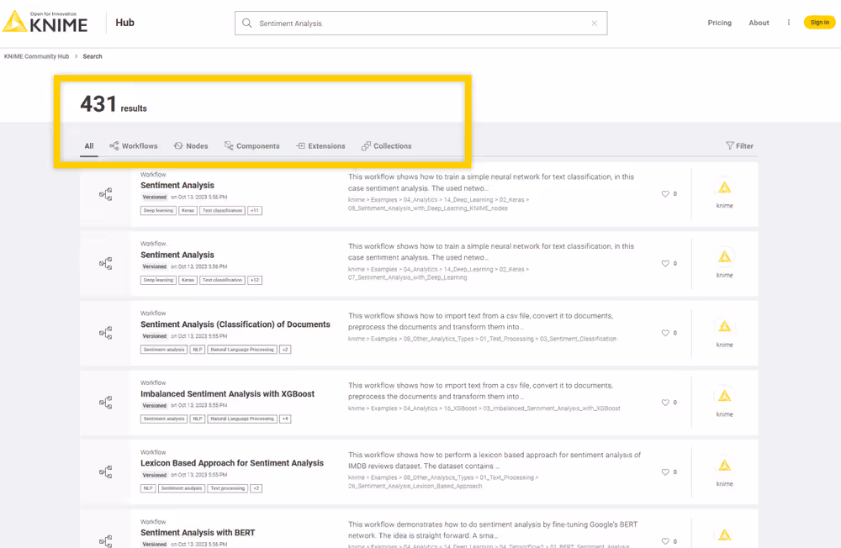The height and width of the screenshot is (548, 841).
Task: Open the Pricing page link
Action: [x=720, y=23]
